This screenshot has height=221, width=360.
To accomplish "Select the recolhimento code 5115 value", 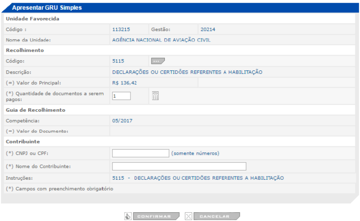I will (x=118, y=61).
